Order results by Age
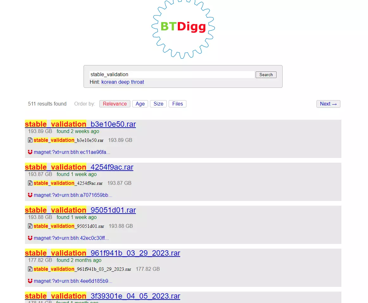The image size is (368, 303). coord(140,104)
